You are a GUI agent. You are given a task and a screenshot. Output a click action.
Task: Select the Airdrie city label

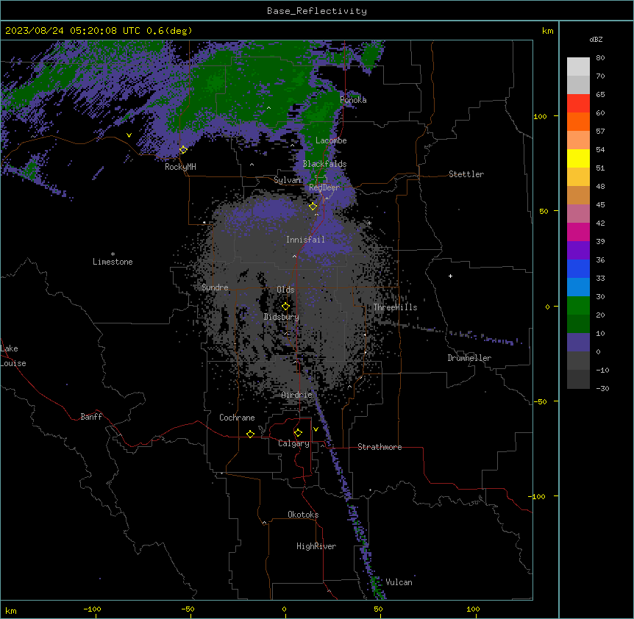(x=297, y=395)
